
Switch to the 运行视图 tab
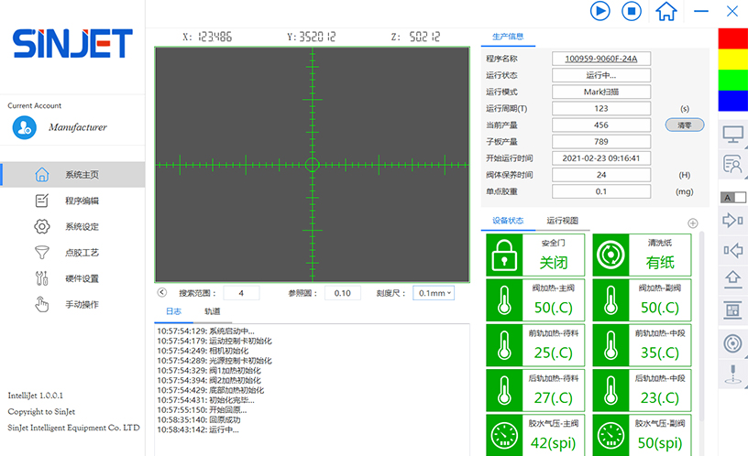(562, 221)
